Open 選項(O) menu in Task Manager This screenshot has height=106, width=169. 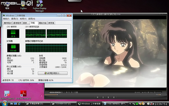[15, 19]
